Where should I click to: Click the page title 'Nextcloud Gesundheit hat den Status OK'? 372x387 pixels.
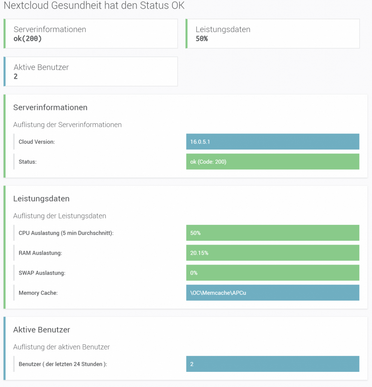click(x=94, y=6)
